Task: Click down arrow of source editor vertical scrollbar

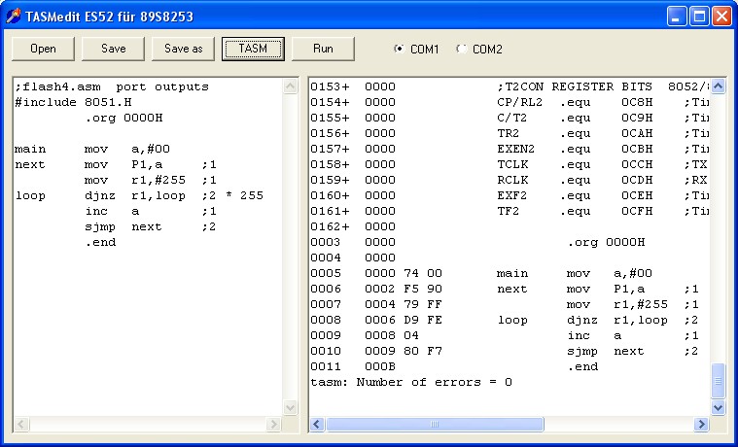Action: [291, 408]
